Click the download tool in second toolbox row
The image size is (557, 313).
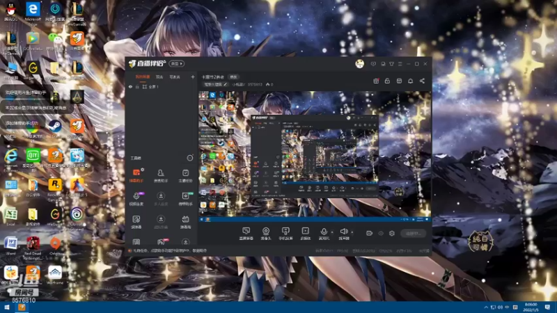pos(161,199)
